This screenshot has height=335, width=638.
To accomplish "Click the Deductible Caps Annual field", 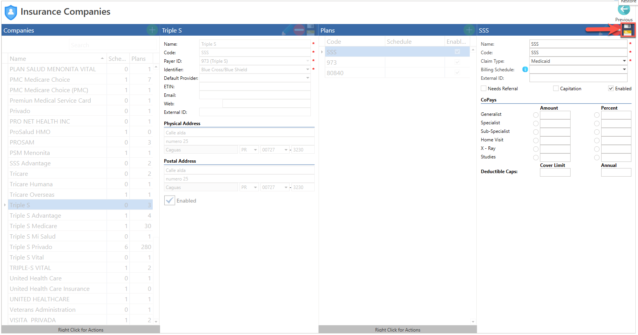I will [616, 172].
